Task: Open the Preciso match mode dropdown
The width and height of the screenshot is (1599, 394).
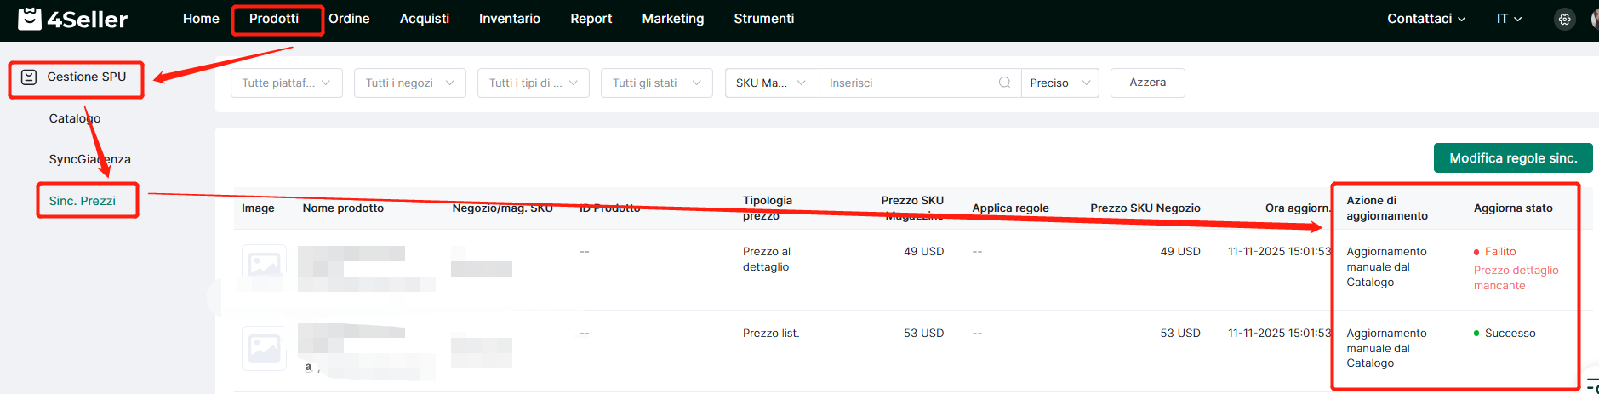Action: [1059, 83]
